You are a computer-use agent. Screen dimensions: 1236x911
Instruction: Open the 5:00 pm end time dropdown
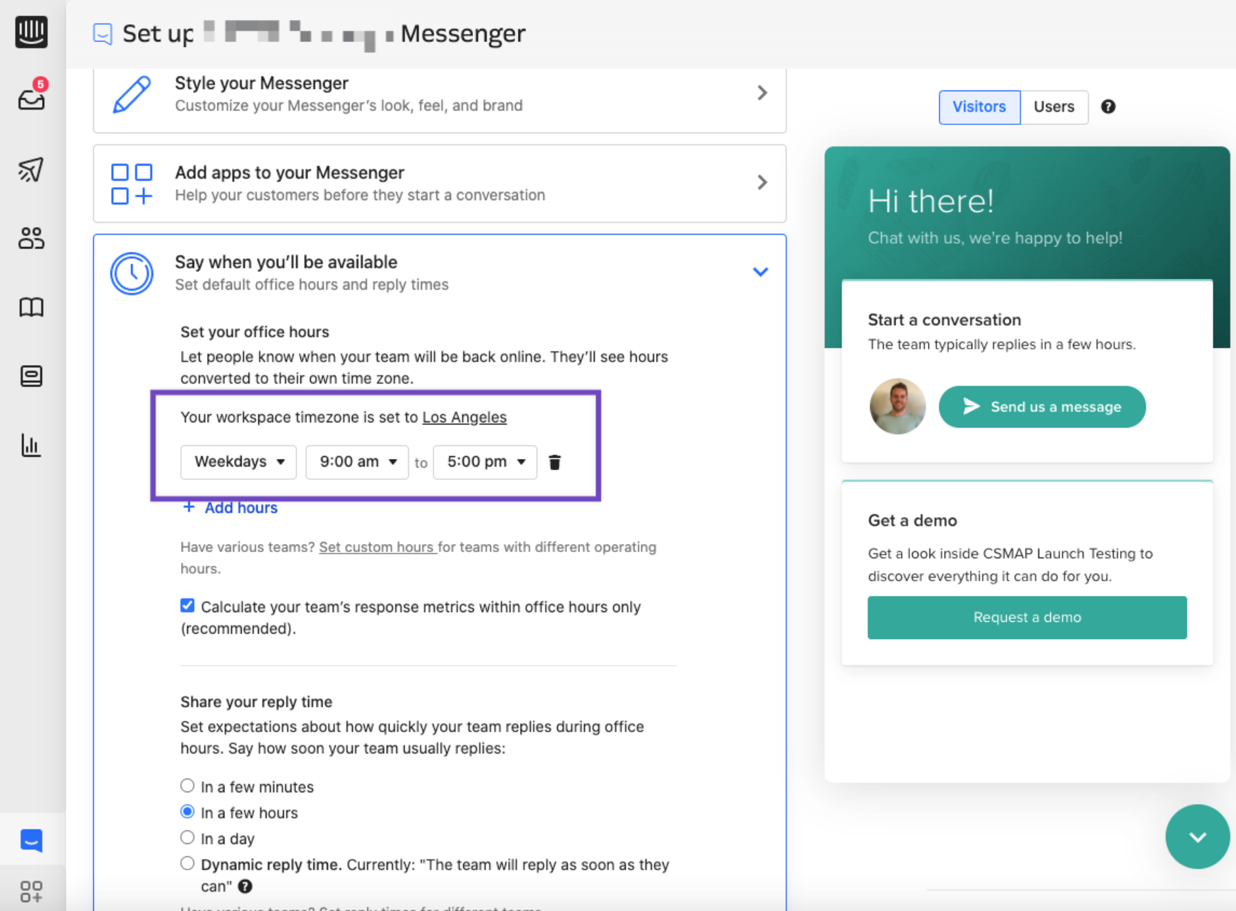[485, 462]
